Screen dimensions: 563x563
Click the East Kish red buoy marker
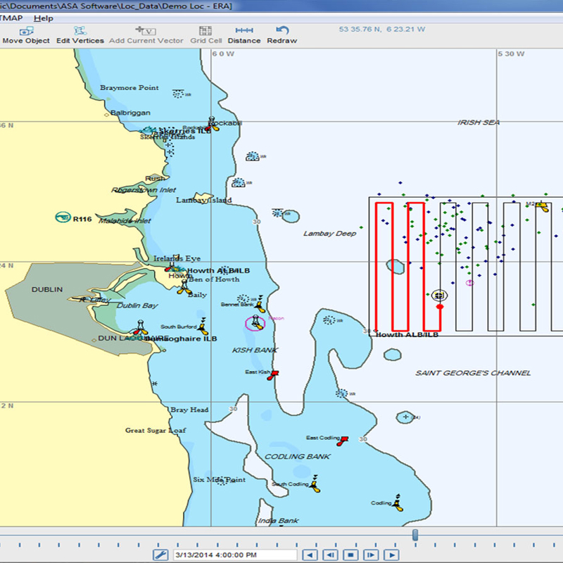(x=274, y=375)
